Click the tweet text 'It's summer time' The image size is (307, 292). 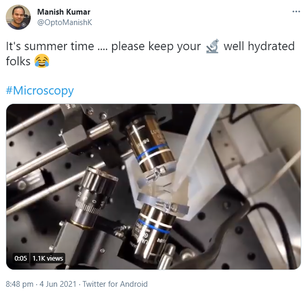tap(50, 46)
